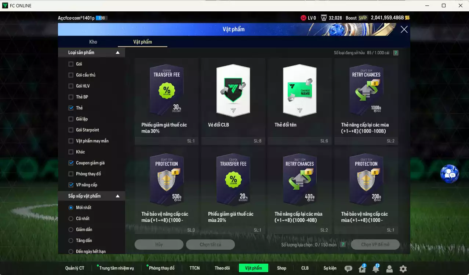Collapse the Sắp xếp vật phẩm section
Screen dimensions: 469x275
point(118,196)
